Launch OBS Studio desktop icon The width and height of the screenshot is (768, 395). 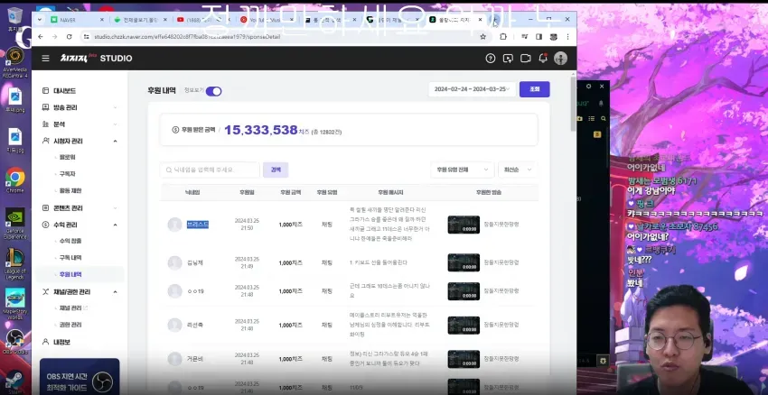click(15, 341)
